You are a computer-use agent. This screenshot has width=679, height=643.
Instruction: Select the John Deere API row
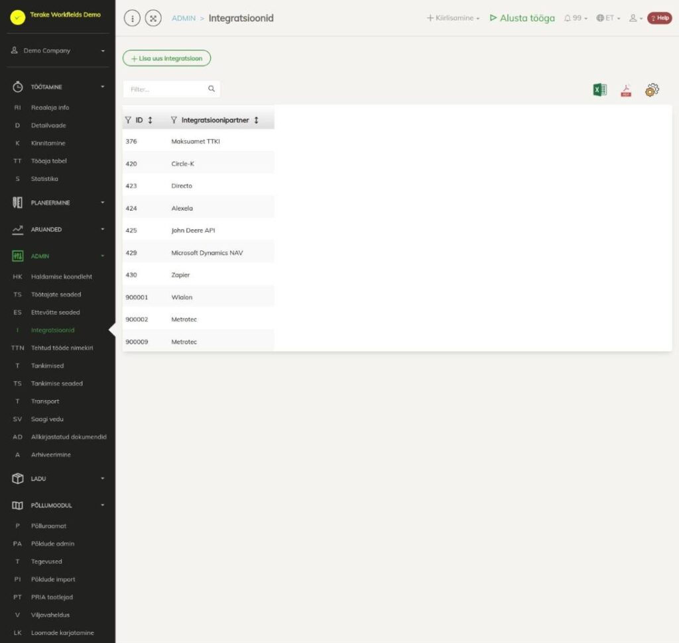click(198, 230)
